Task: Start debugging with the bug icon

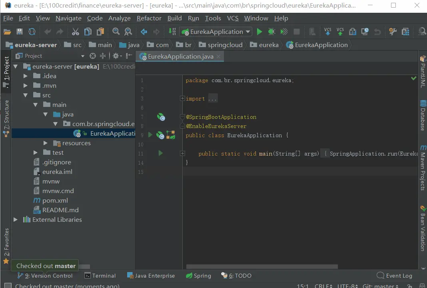Action: pos(271,32)
